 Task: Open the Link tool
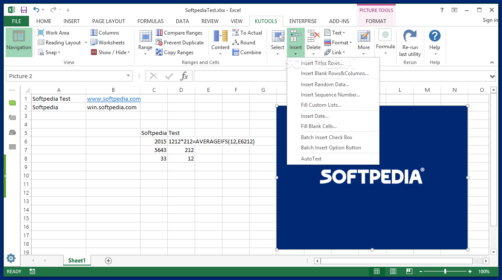(335, 52)
